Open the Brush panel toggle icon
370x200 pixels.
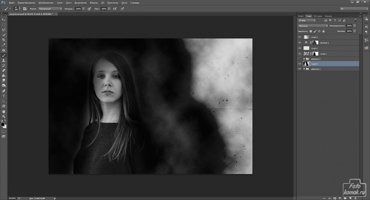pos(25,9)
